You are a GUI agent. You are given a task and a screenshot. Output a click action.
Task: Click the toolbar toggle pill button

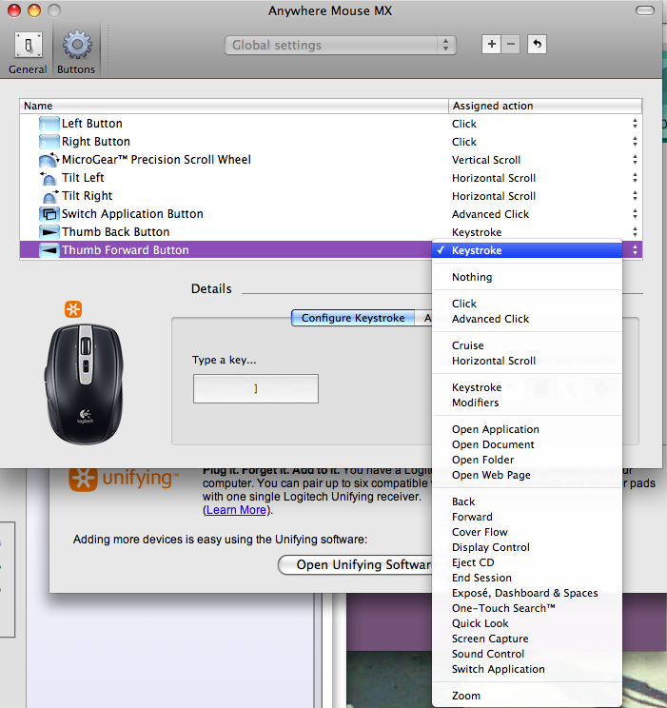(x=644, y=10)
